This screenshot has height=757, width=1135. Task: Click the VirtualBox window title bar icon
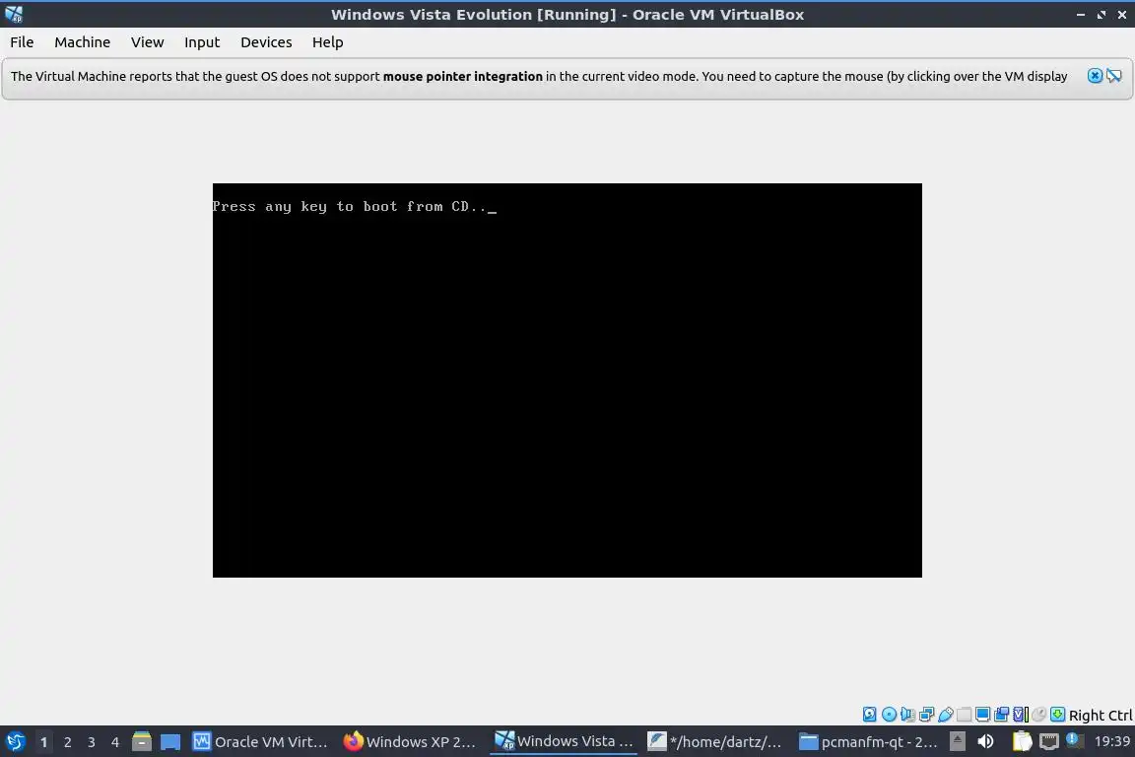[x=14, y=14]
